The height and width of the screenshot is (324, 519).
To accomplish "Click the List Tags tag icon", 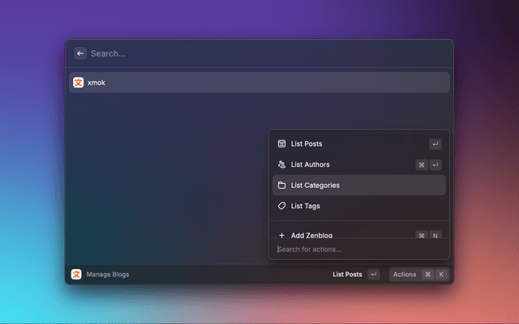I will click(281, 206).
